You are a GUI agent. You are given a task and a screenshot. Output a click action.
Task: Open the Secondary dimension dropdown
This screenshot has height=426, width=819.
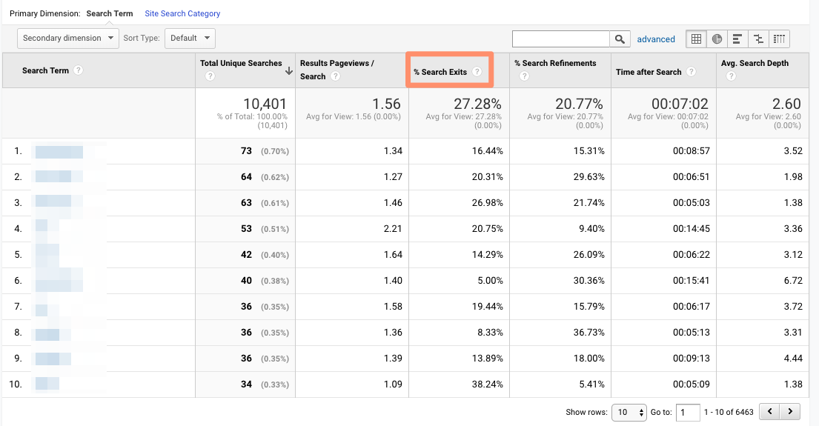pos(68,38)
